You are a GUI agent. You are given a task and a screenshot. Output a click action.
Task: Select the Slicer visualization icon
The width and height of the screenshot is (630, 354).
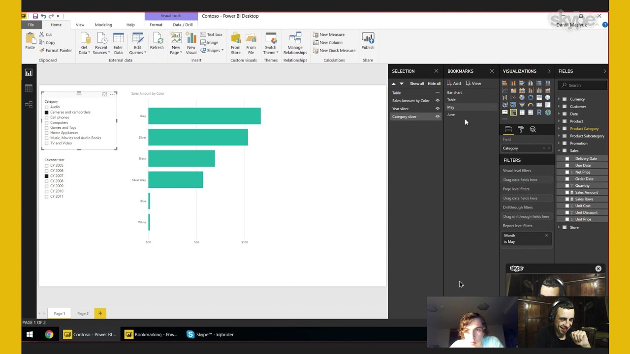pos(513,112)
